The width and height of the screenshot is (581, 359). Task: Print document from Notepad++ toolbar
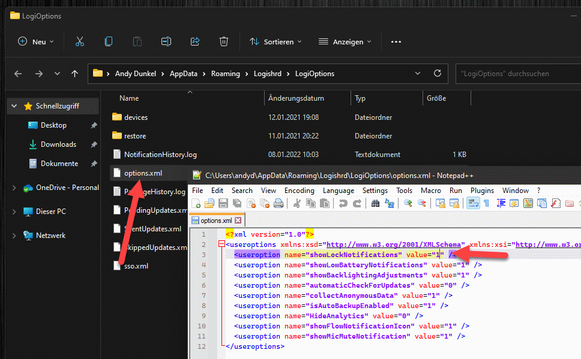pos(278,203)
